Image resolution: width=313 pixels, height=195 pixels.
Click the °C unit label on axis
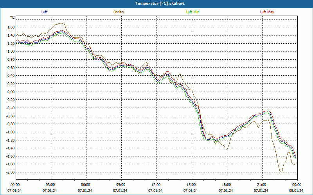coord(13,18)
